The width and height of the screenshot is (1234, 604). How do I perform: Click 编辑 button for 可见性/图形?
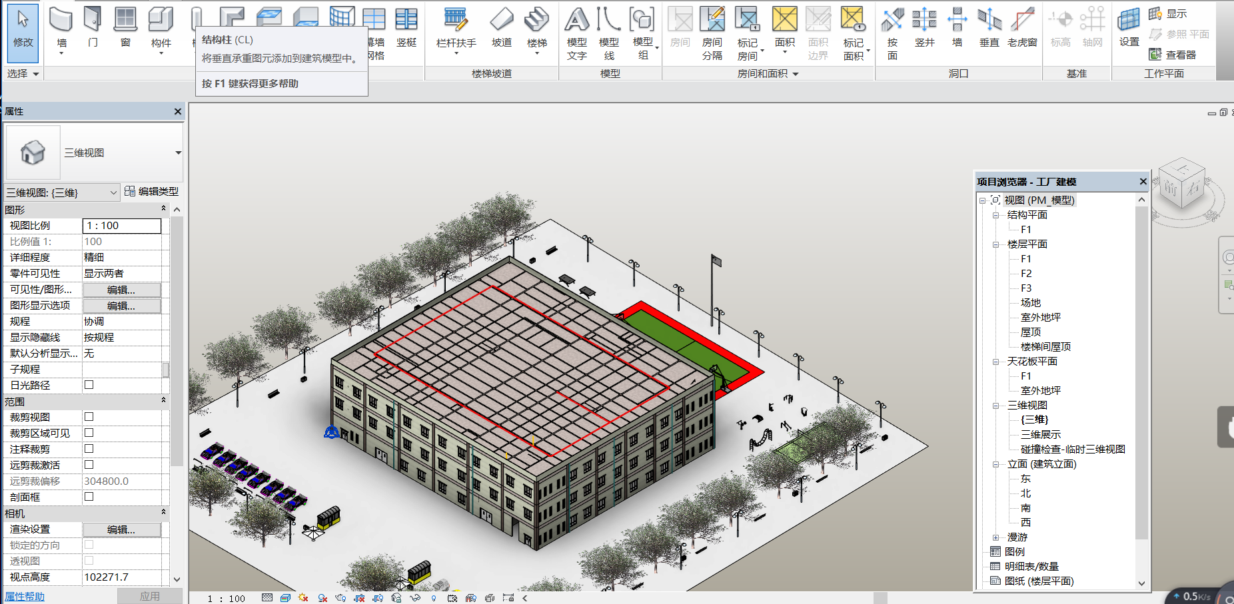[121, 290]
